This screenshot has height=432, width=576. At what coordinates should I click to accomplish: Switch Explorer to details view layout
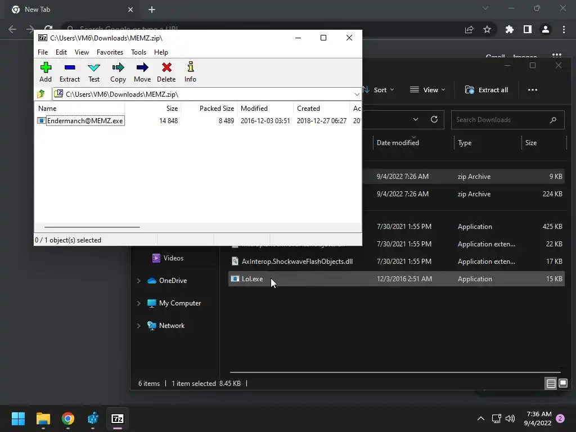[551, 384]
